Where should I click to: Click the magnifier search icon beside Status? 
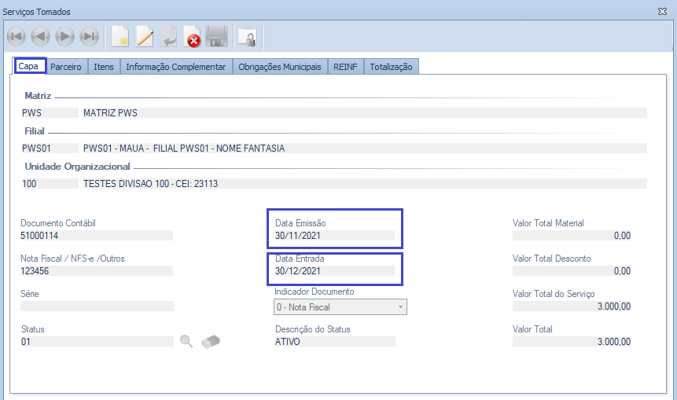coord(186,341)
